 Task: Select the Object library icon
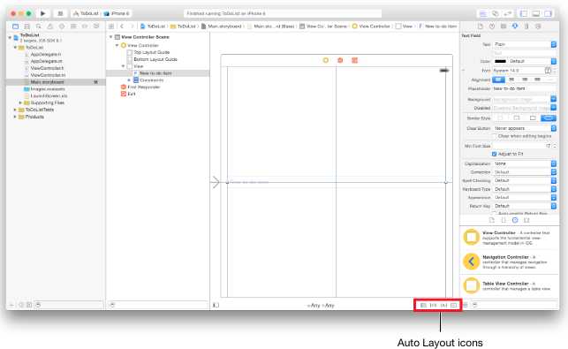[x=515, y=220]
